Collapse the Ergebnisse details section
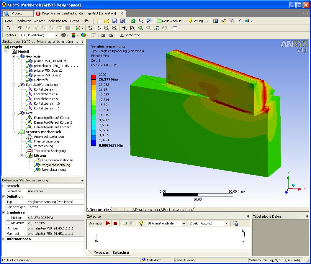Viewport: 311px width, 264px height. pyautogui.click(x=4, y=212)
